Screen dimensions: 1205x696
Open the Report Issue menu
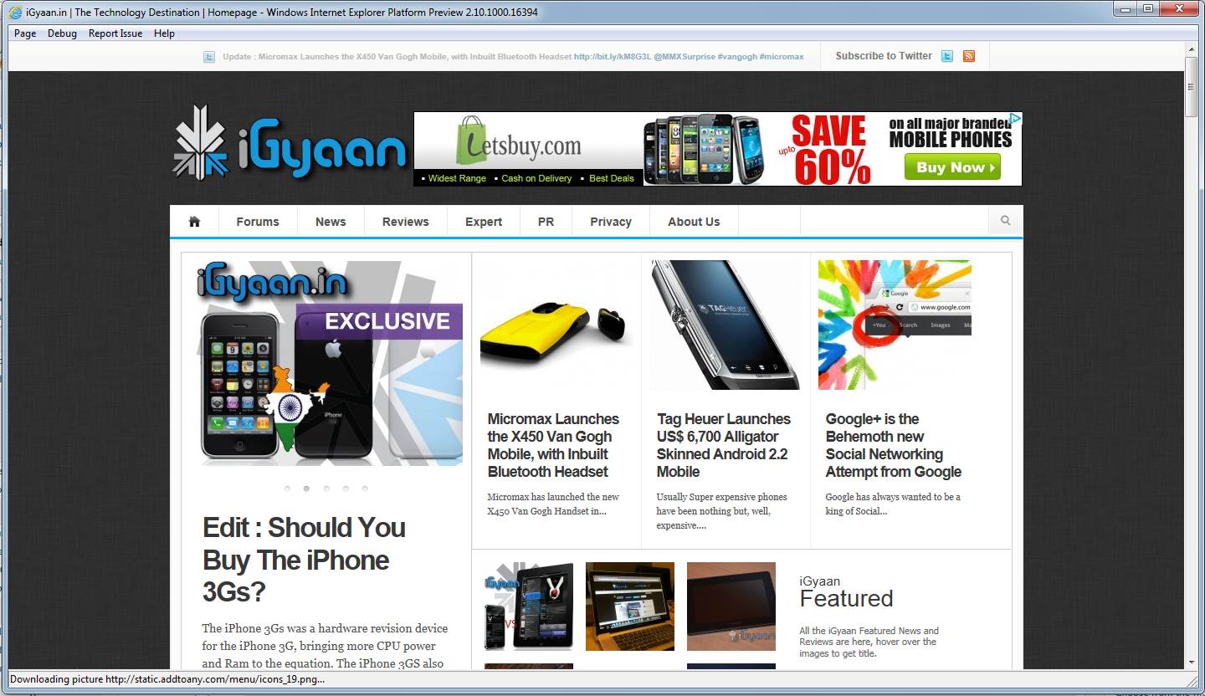(x=115, y=33)
